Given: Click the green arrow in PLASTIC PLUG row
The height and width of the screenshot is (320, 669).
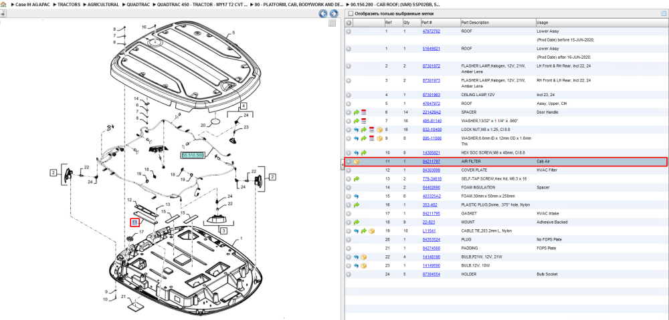Looking at the screenshot, I should point(357,205).
